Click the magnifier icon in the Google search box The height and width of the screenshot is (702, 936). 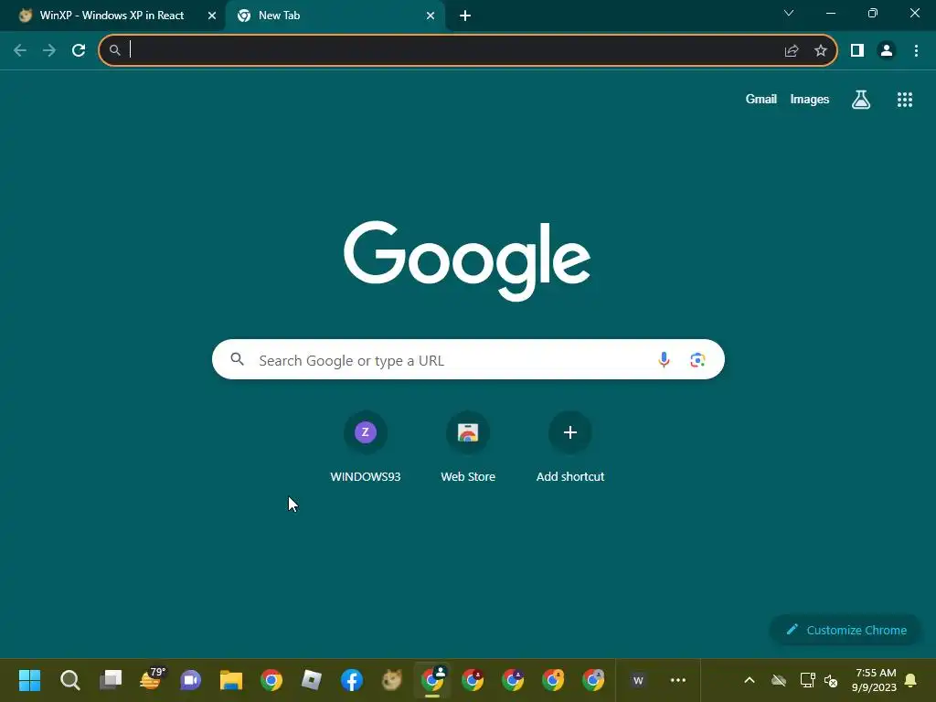[237, 359]
